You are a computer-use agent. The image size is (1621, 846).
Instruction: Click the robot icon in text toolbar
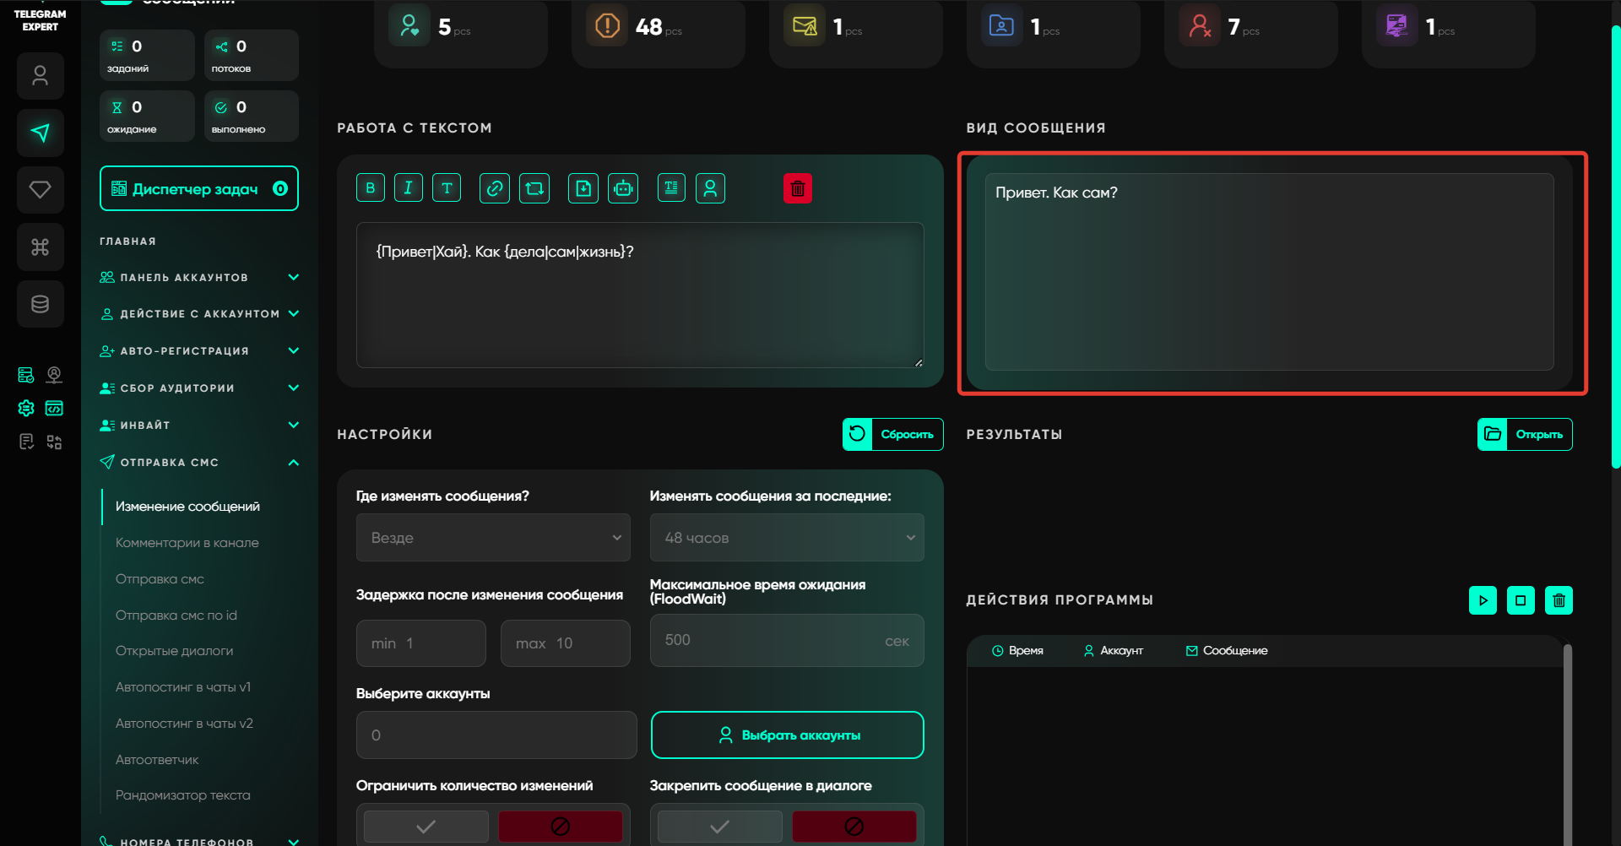(x=623, y=188)
